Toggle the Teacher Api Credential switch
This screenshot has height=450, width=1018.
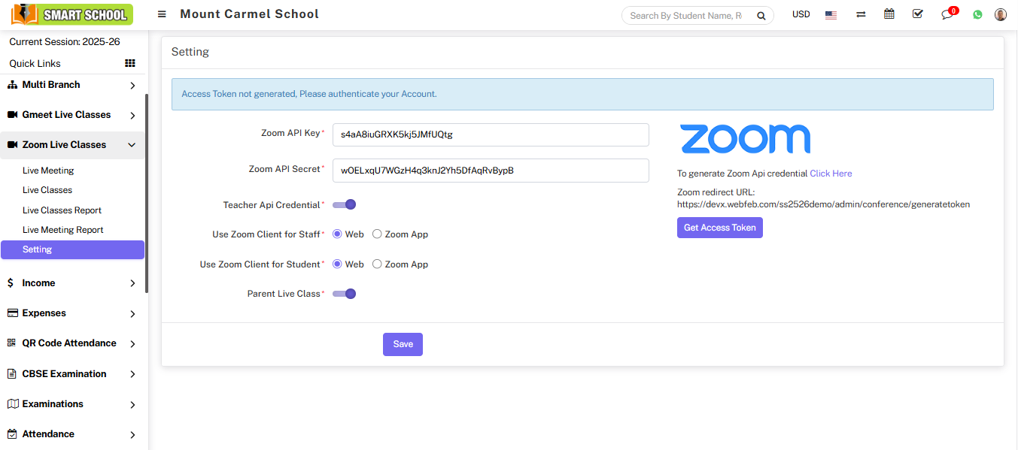point(345,204)
